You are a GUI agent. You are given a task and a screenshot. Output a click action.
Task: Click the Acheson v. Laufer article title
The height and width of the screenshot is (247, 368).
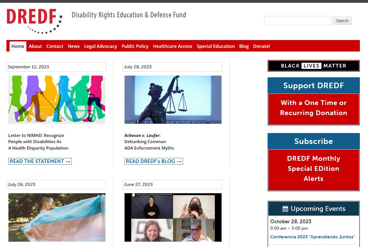pos(149,142)
